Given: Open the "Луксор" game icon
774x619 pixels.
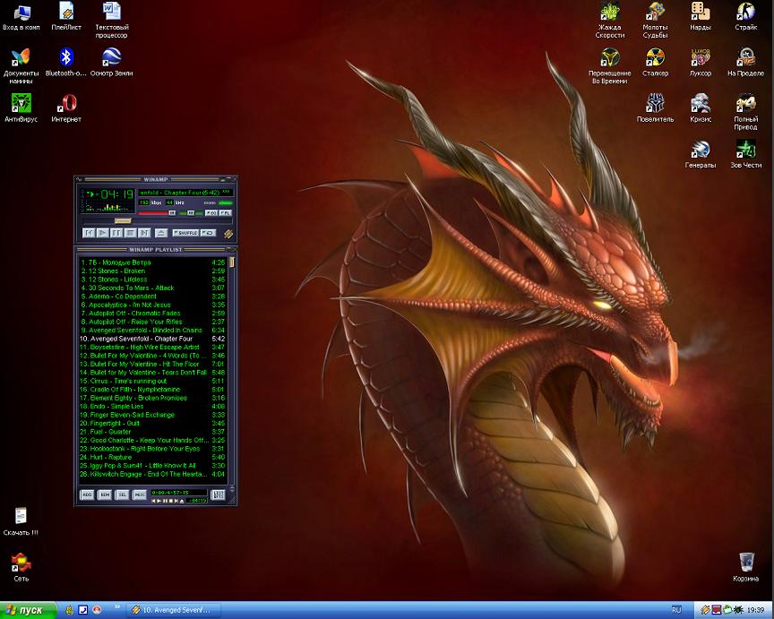Looking at the screenshot, I should point(701,62).
